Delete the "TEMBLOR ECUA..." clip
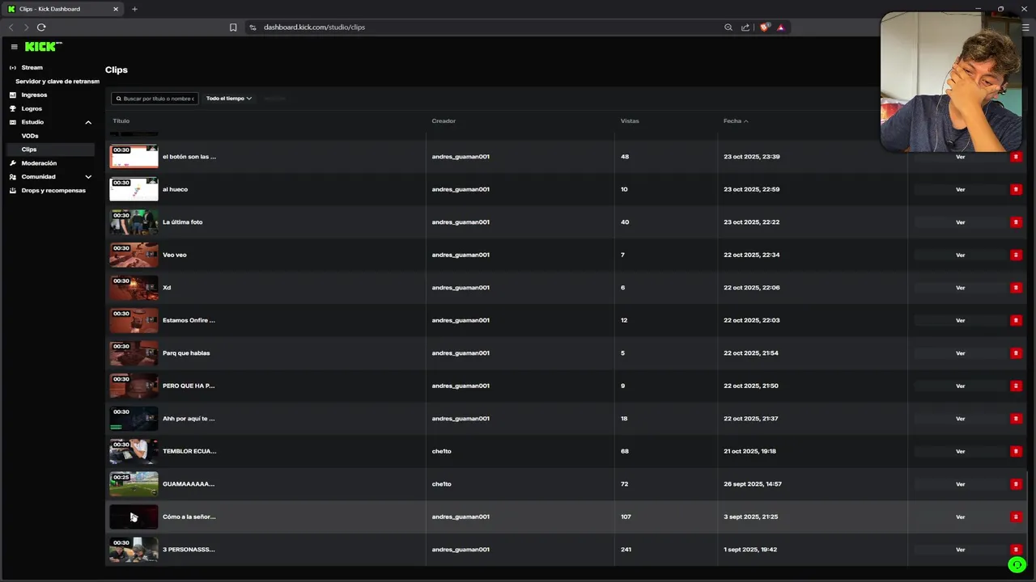This screenshot has width=1036, height=582. click(x=1016, y=451)
